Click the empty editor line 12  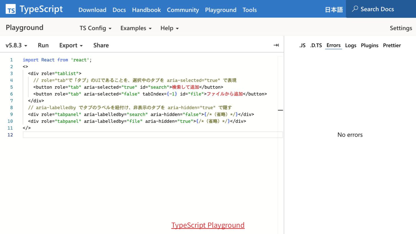tap(153, 135)
